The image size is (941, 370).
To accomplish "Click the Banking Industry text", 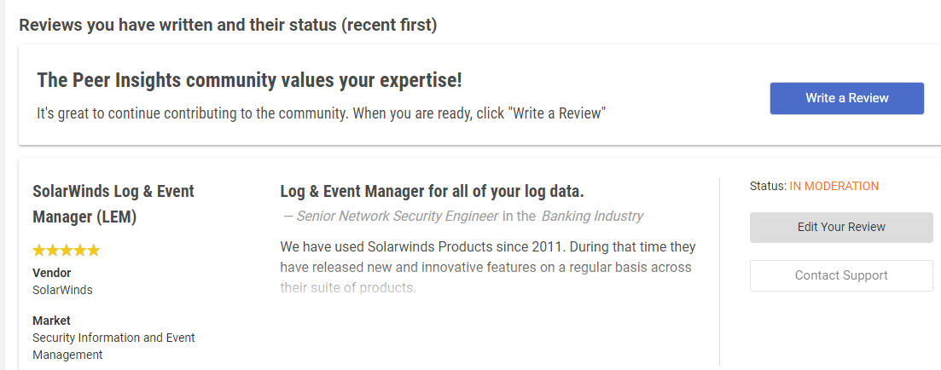I will tap(592, 217).
